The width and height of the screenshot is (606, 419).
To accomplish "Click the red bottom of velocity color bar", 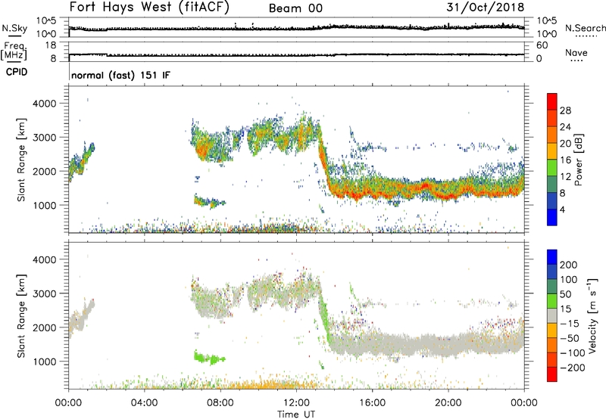I will coord(552,374).
